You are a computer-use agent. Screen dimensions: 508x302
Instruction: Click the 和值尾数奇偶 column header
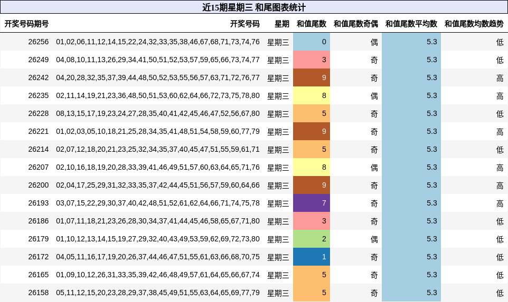tap(356, 24)
